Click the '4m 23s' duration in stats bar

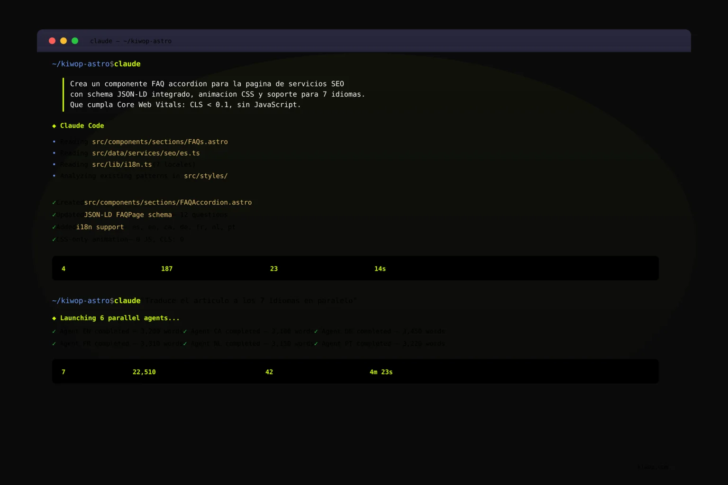pyautogui.click(x=381, y=372)
